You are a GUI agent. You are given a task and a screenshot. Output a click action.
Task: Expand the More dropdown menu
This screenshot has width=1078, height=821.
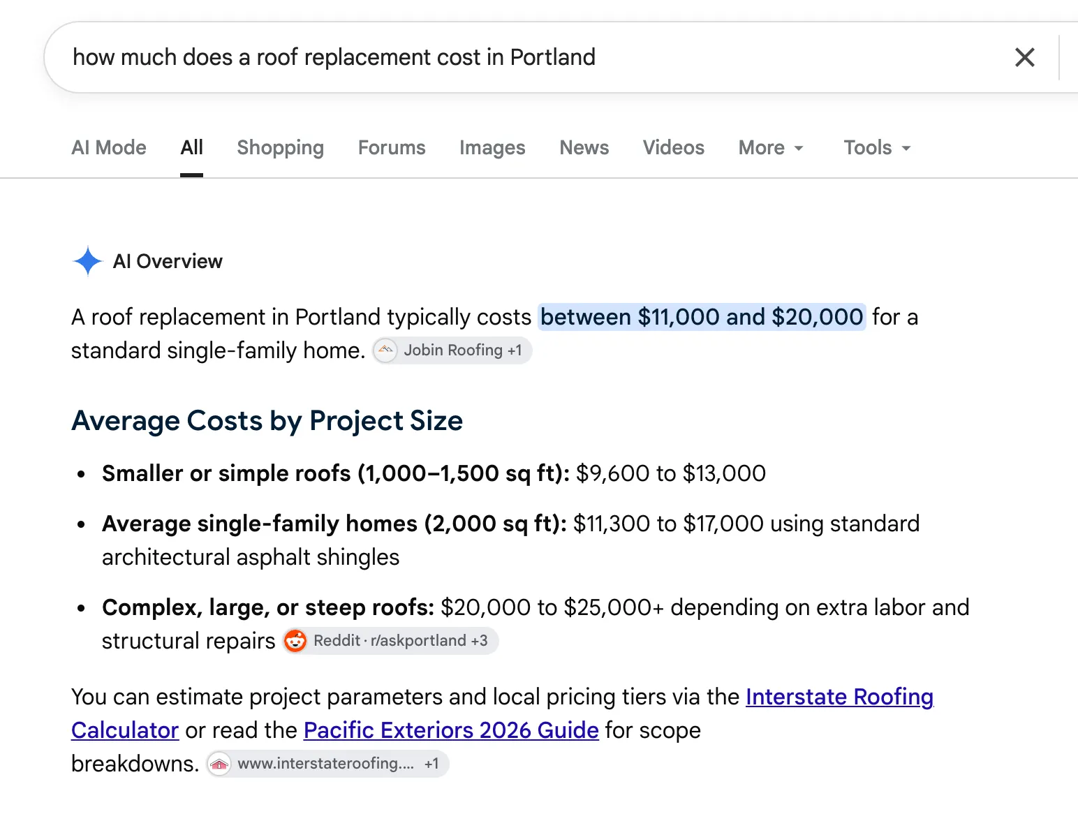pos(771,147)
